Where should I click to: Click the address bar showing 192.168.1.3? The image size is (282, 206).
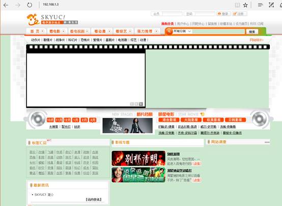tap(51, 4)
